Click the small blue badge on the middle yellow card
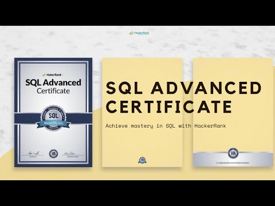The image size is (275, 206). [142, 160]
